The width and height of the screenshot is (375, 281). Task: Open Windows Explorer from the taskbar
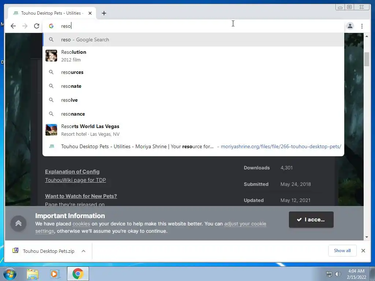click(33, 274)
